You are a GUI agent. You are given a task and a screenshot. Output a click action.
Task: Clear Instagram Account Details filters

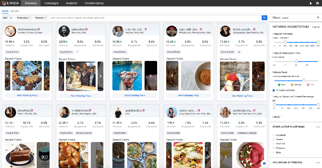coord(316,27)
